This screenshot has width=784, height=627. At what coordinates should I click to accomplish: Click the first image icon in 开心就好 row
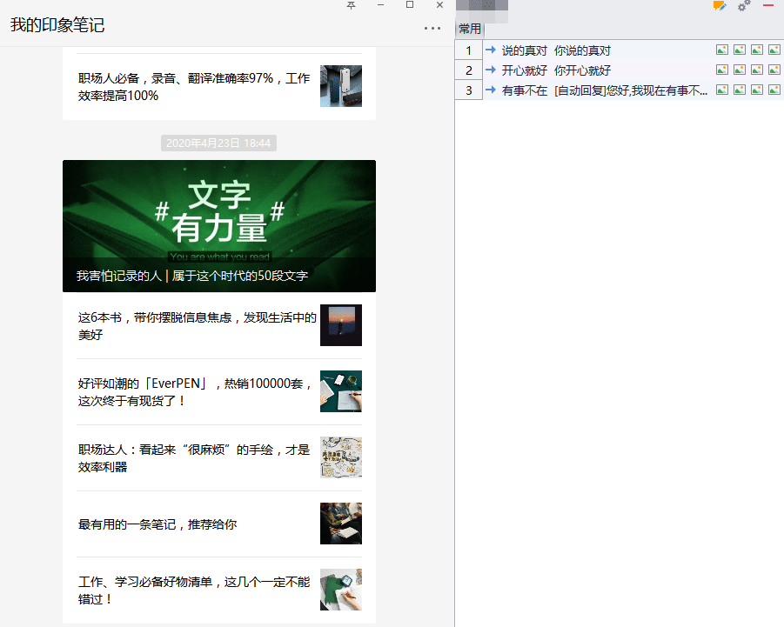click(x=722, y=70)
